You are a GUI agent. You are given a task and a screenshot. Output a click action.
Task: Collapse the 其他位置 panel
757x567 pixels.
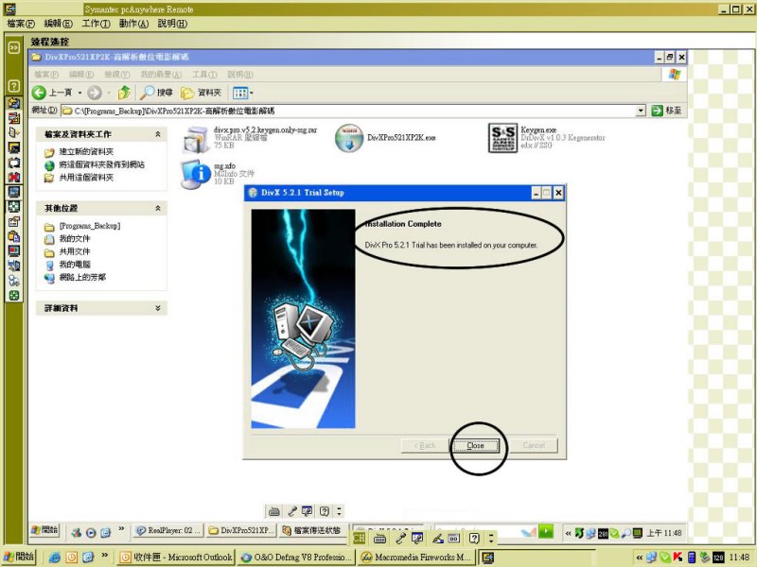157,208
